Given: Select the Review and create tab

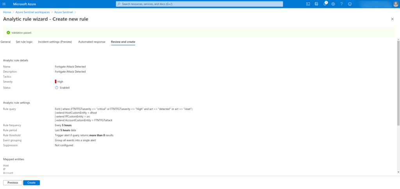Looking at the screenshot, I should [x=123, y=42].
